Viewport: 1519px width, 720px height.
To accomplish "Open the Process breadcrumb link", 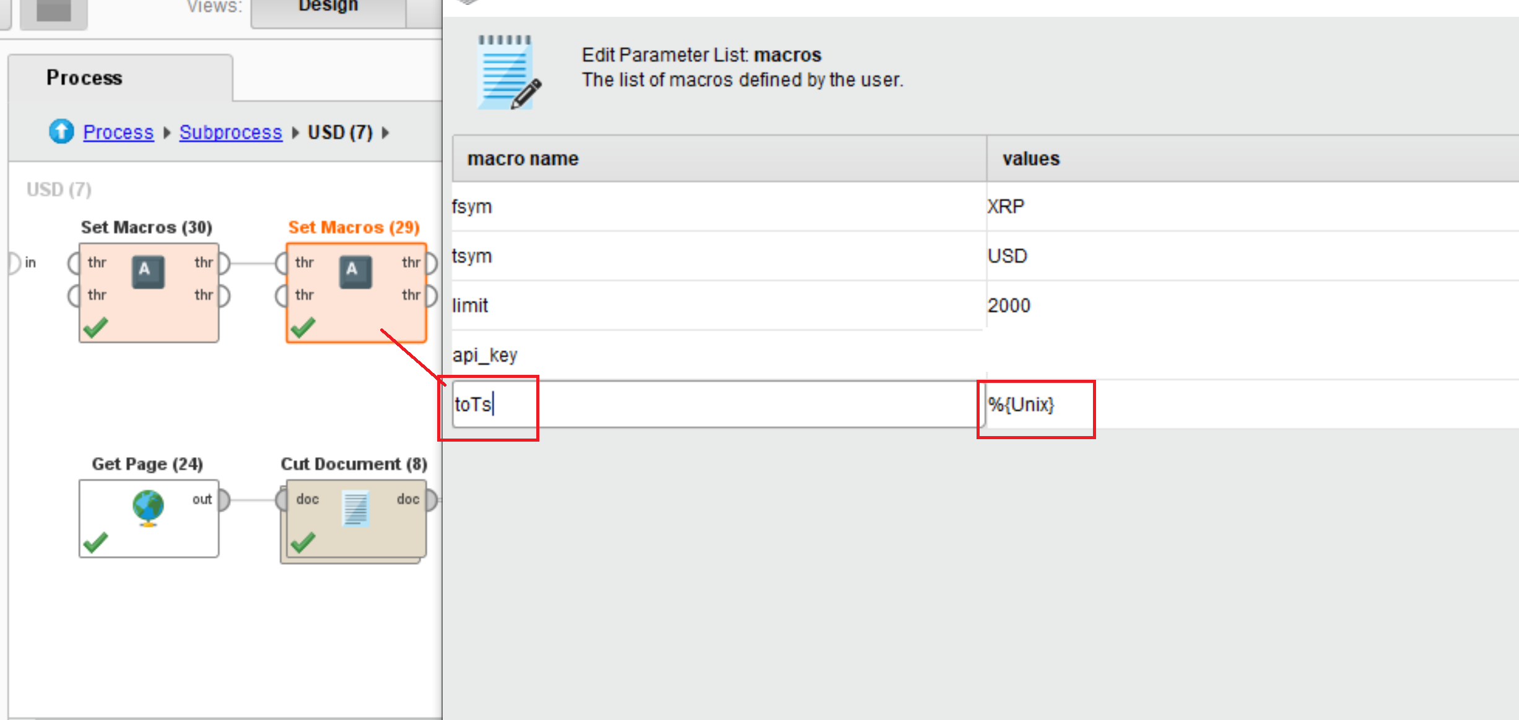I will pos(118,132).
